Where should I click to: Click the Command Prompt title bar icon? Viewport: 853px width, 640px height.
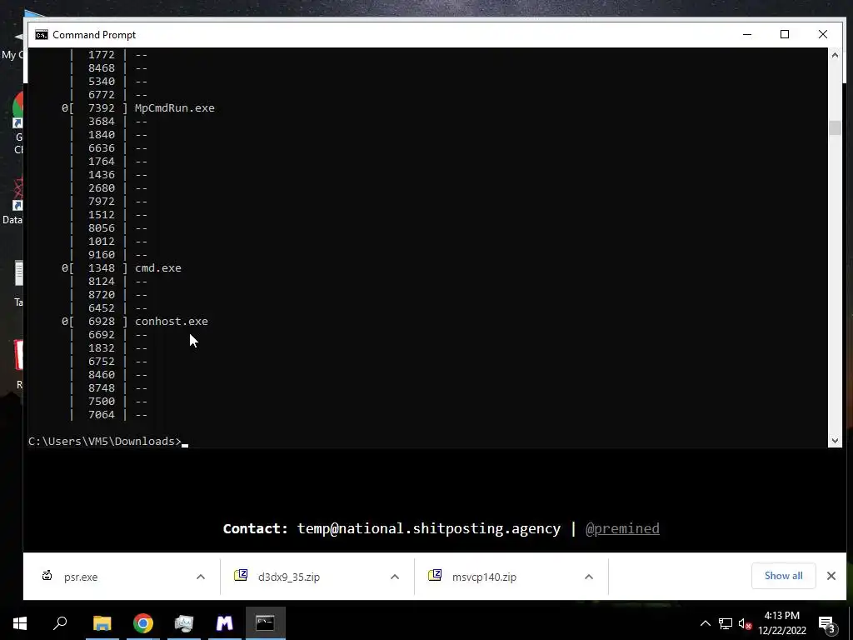coord(42,35)
